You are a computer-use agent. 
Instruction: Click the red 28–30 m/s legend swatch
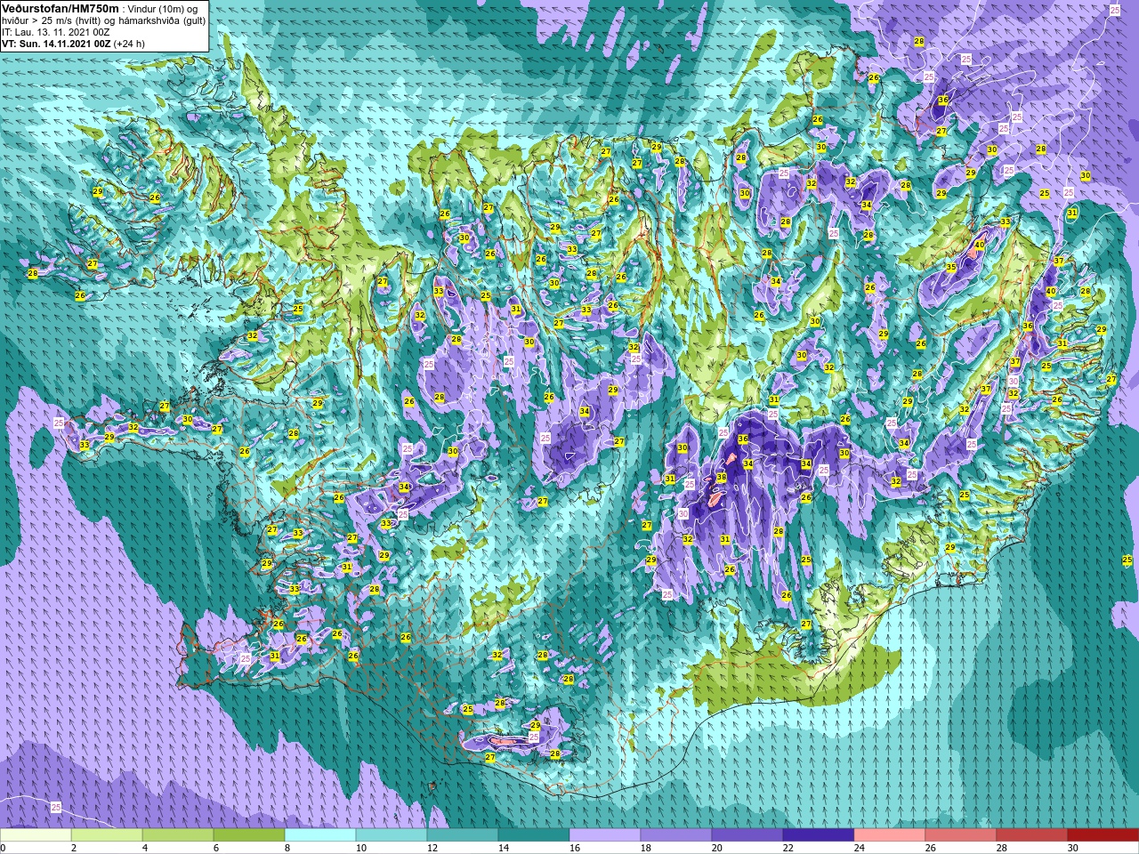point(1032,835)
